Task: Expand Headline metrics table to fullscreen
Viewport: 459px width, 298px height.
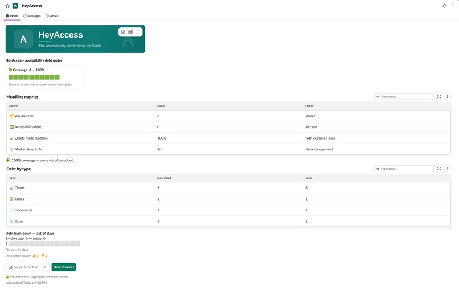Action: [439, 97]
